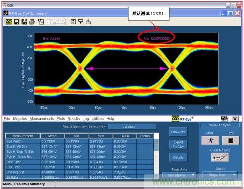Click the Details button
Image resolution: width=244 pixels, height=189 pixels.
178,157
